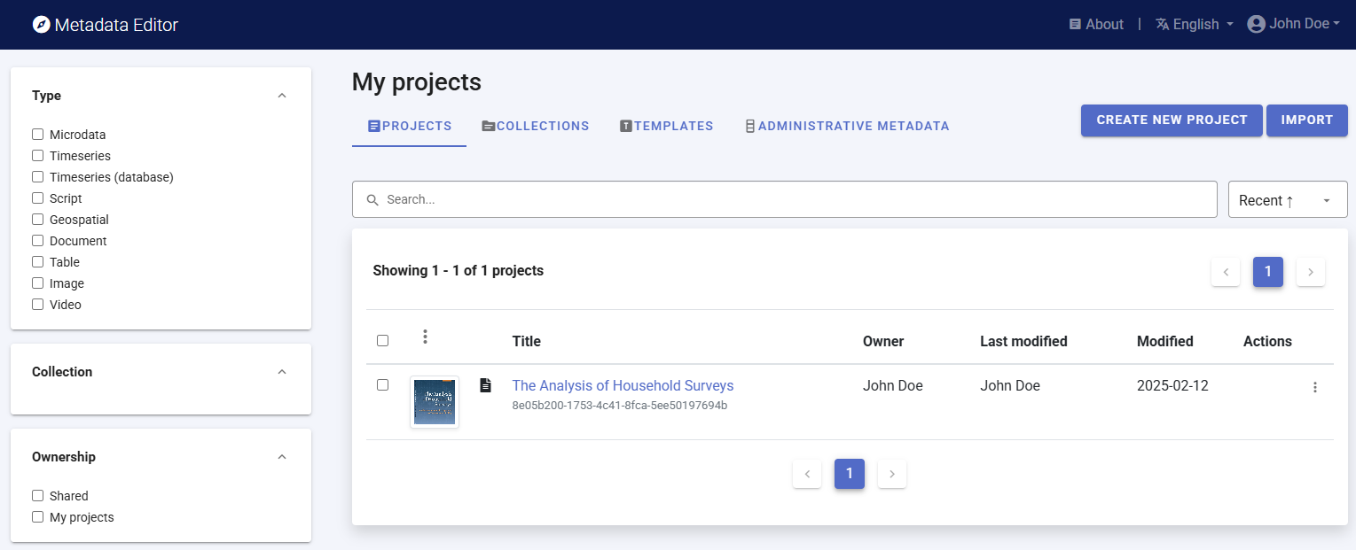1356x550 pixels.
Task: Open the Recent sort order dropdown
Action: [x=1287, y=200]
